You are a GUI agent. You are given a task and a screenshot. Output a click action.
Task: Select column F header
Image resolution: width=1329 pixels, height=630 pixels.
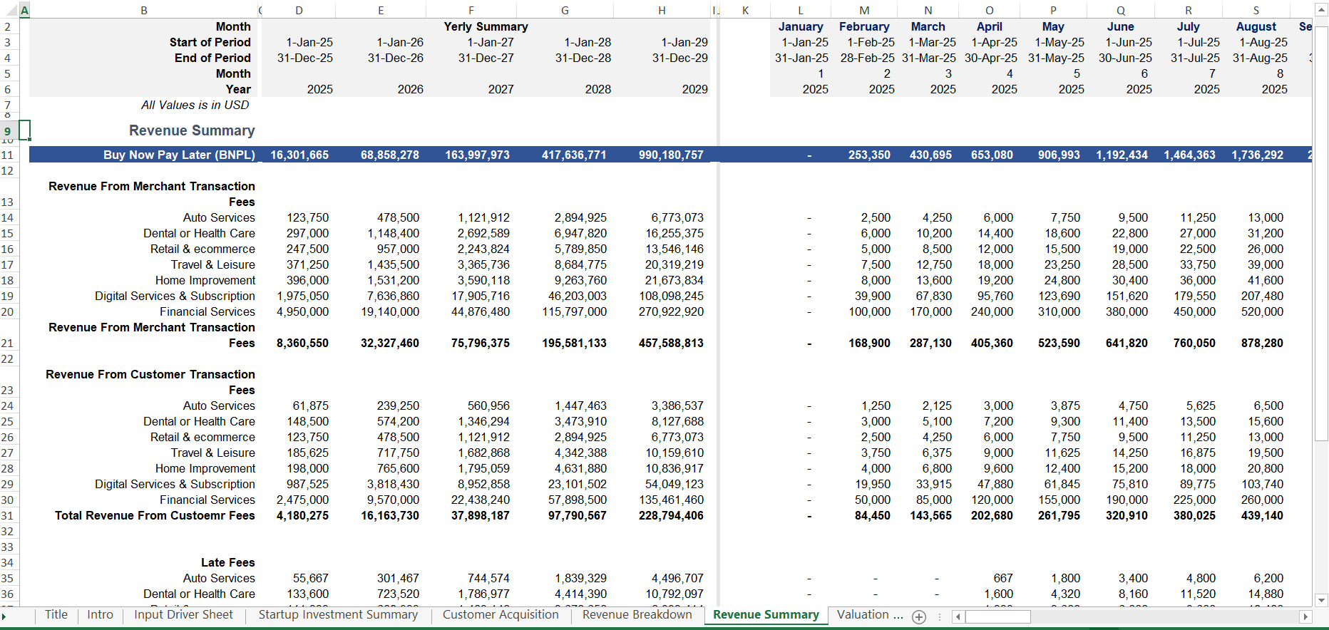tap(471, 10)
